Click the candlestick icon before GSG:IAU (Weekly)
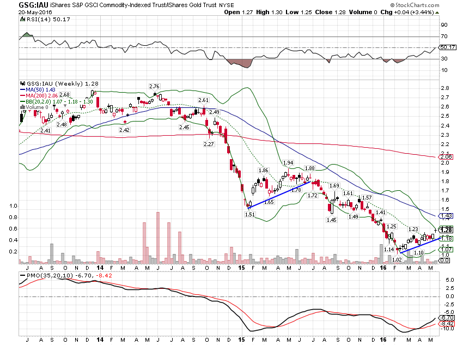The image size is (463, 345). pos(23,83)
